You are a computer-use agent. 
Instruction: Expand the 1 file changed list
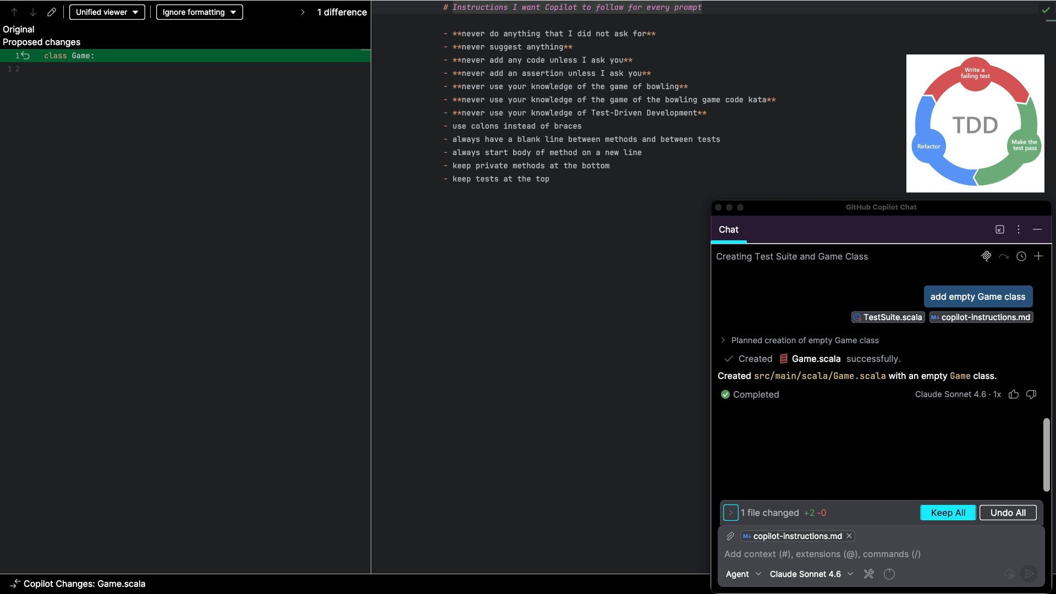(x=730, y=513)
